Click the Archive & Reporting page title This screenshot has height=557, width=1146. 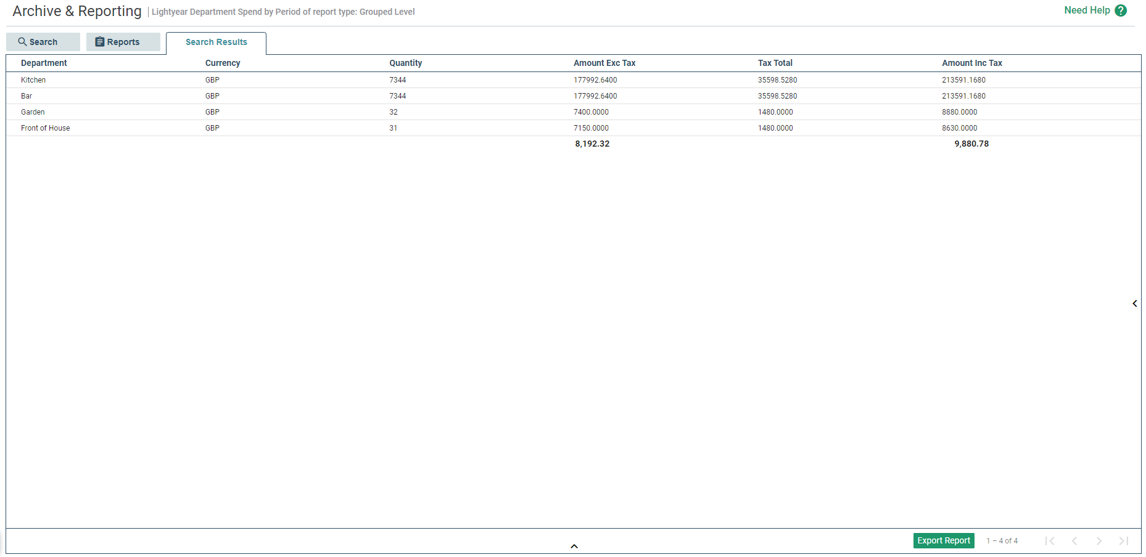pos(77,11)
